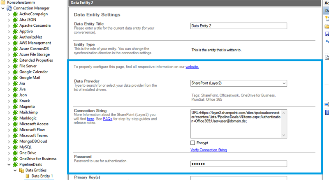The image size is (329, 180).
Task: Click the Jira connection icon
Action: tap(15, 83)
